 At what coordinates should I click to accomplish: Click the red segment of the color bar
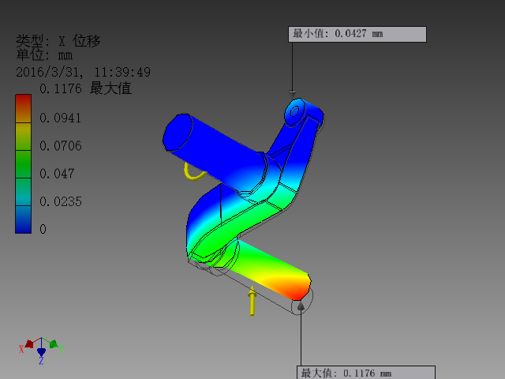coord(23,109)
